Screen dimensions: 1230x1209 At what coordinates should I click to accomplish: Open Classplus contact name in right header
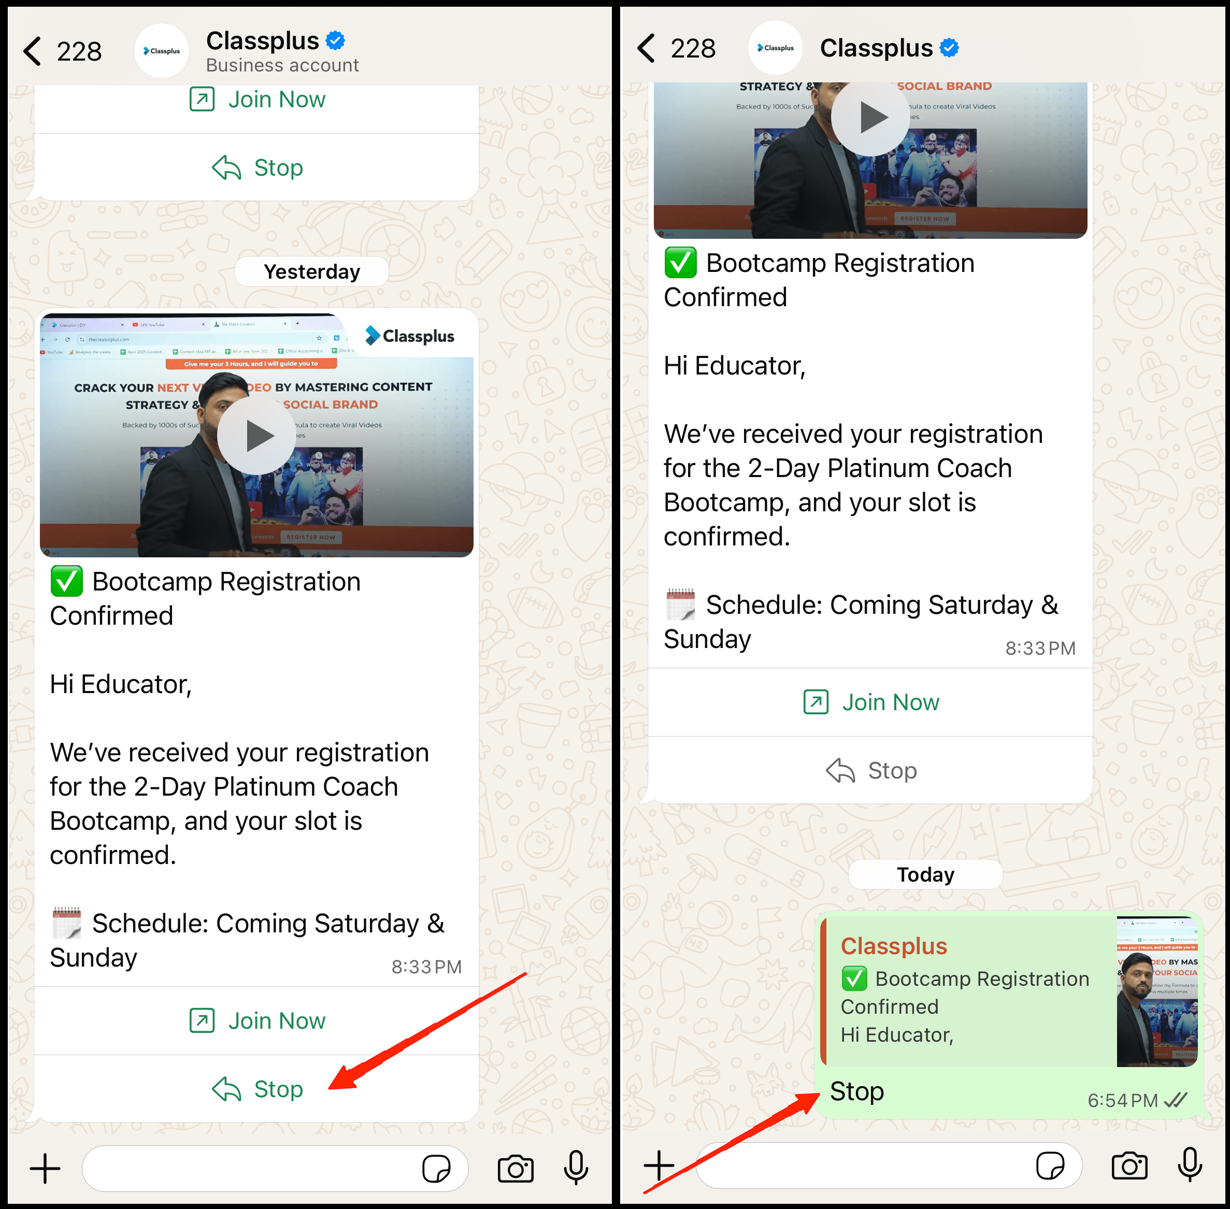[876, 48]
